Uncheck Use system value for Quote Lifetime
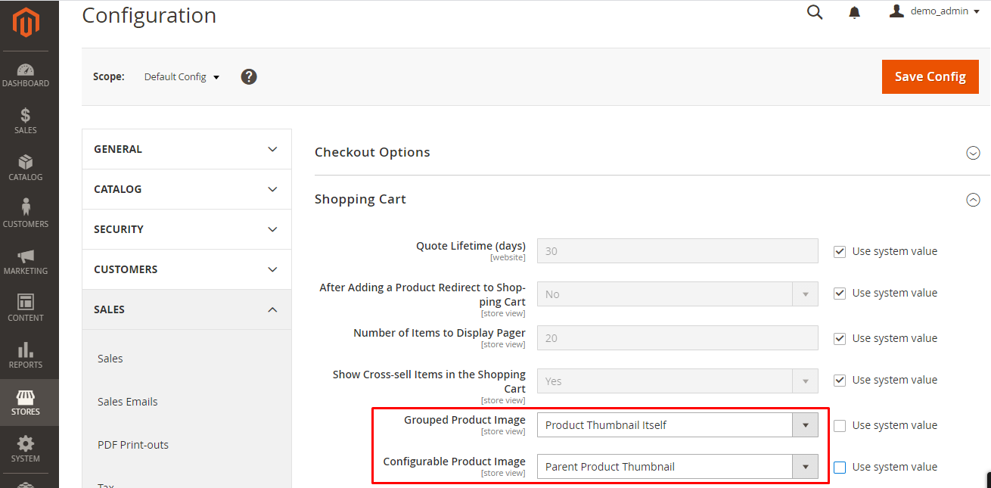 click(x=840, y=252)
